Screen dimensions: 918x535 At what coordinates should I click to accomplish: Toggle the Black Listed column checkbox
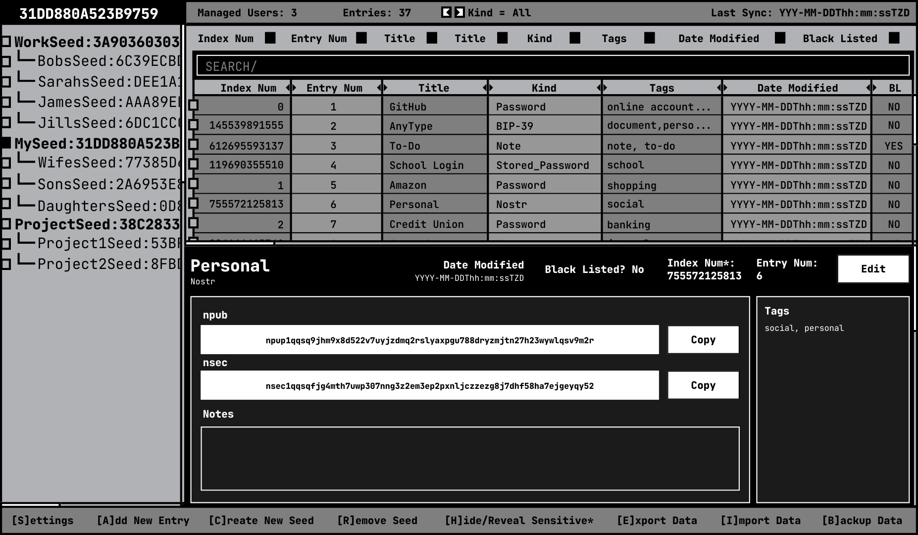click(894, 38)
